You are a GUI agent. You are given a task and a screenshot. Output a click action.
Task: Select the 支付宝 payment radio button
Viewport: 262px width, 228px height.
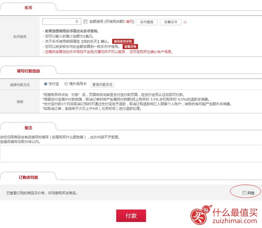pyautogui.click(x=45, y=84)
